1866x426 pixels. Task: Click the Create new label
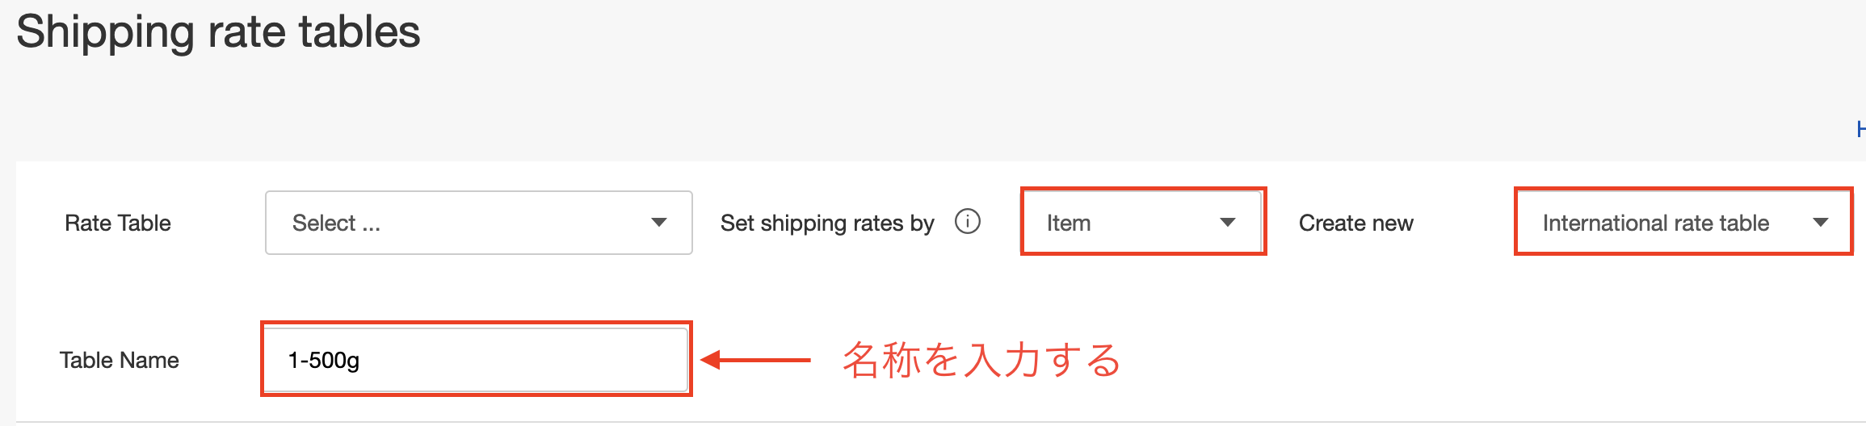[x=1356, y=223]
